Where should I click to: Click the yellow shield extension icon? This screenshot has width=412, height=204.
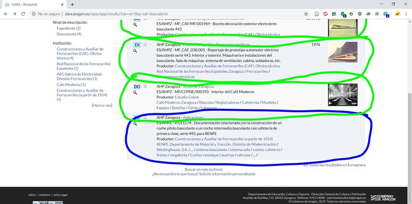coord(351,14)
